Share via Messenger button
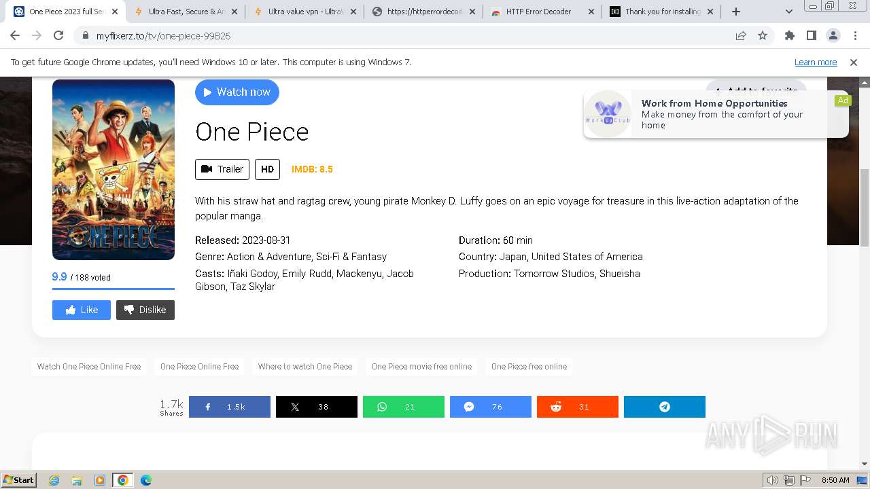Viewport: 870px width, 489px height. (491, 407)
